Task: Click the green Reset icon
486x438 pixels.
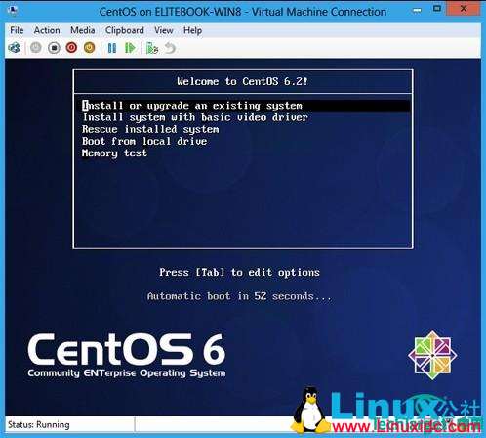Action: [x=130, y=48]
